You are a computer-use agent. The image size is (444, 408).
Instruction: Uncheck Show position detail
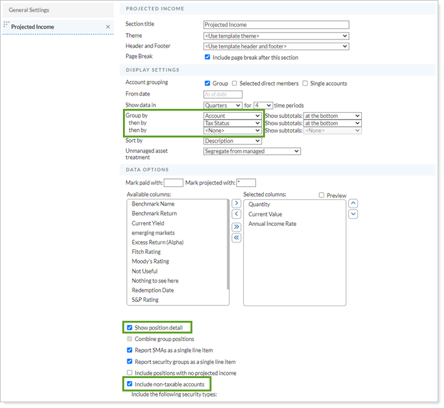(130, 328)
